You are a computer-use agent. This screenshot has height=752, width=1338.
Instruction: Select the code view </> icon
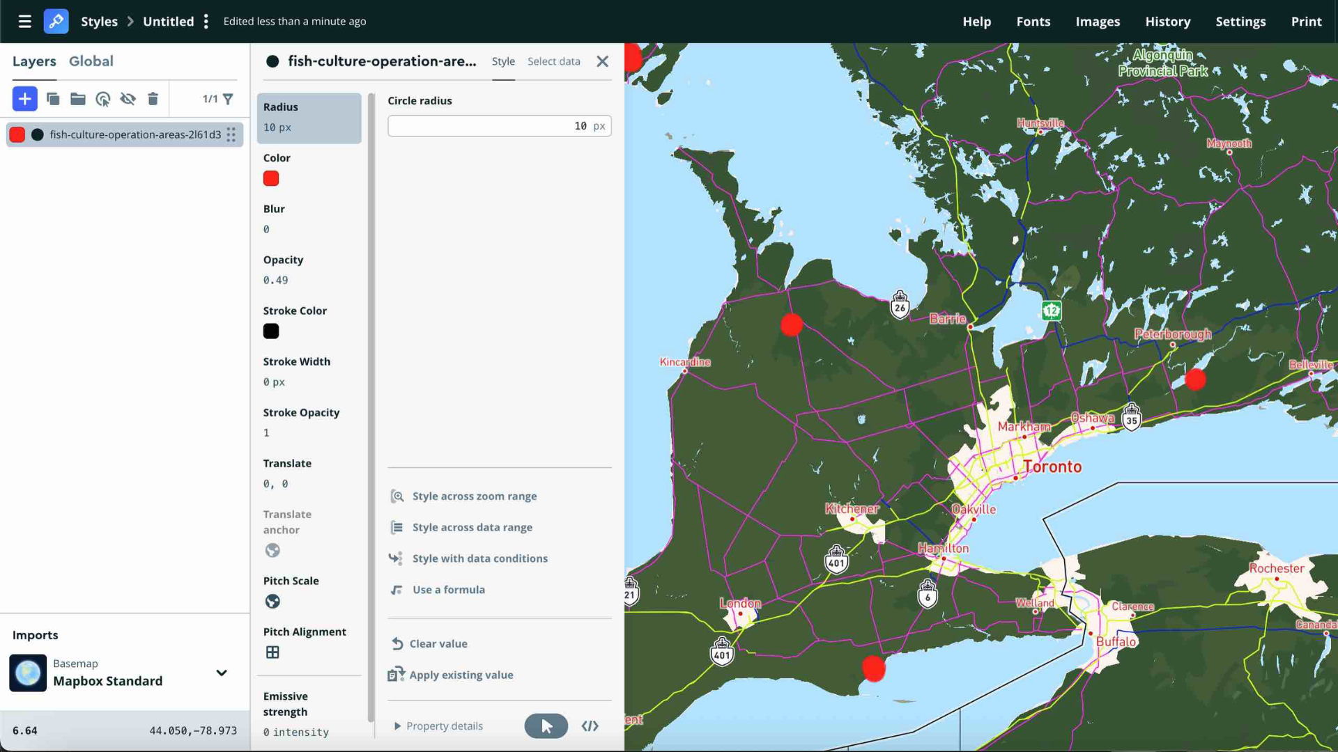[590, 726]
